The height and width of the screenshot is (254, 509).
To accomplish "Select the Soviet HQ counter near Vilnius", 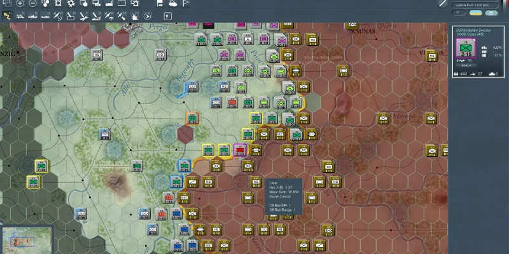I will [431, 55].
